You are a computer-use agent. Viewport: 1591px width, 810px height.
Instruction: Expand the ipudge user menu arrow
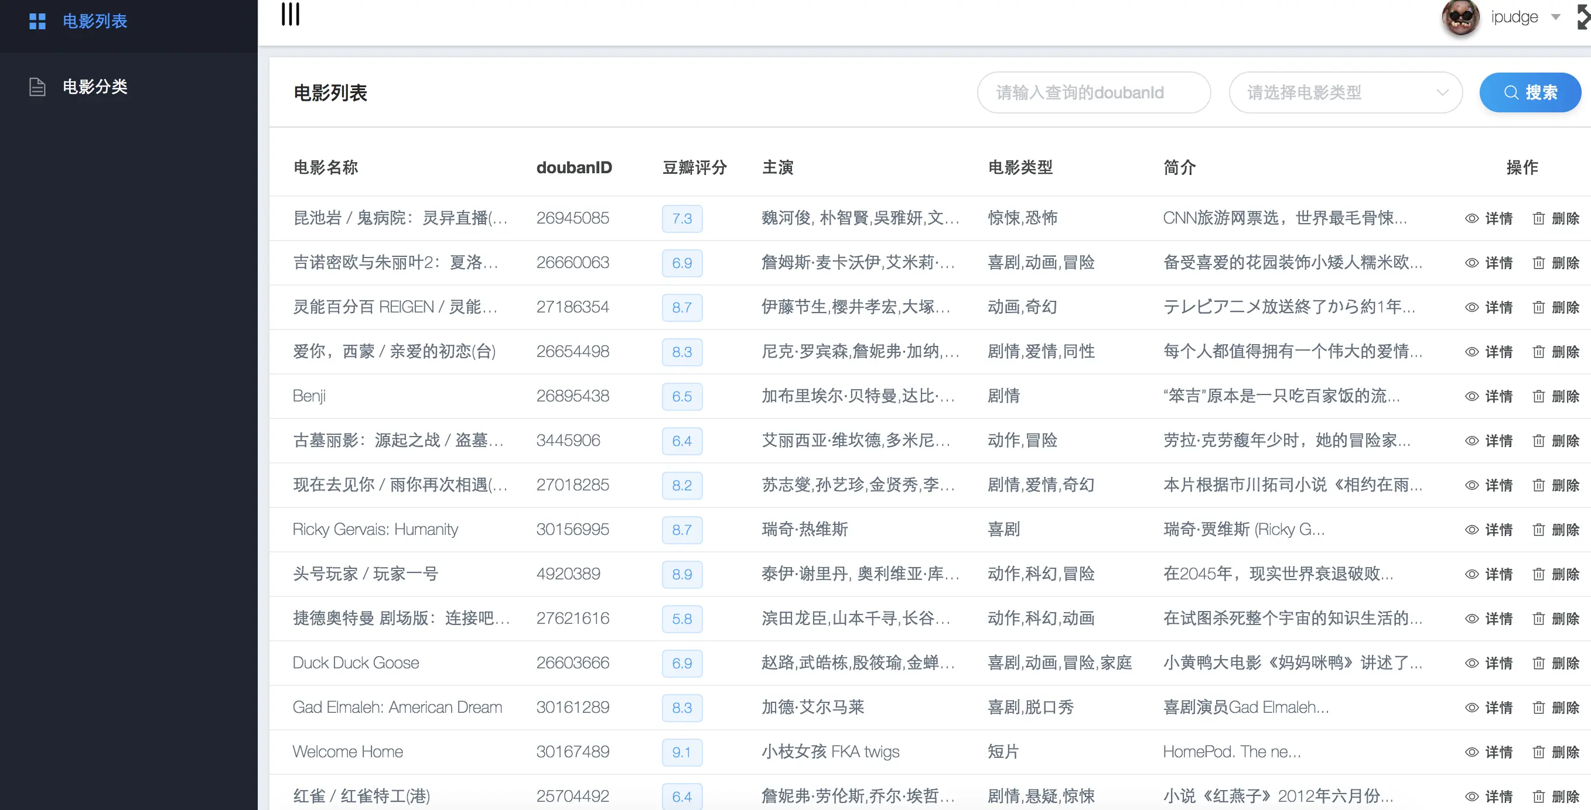pos(1556,18)
